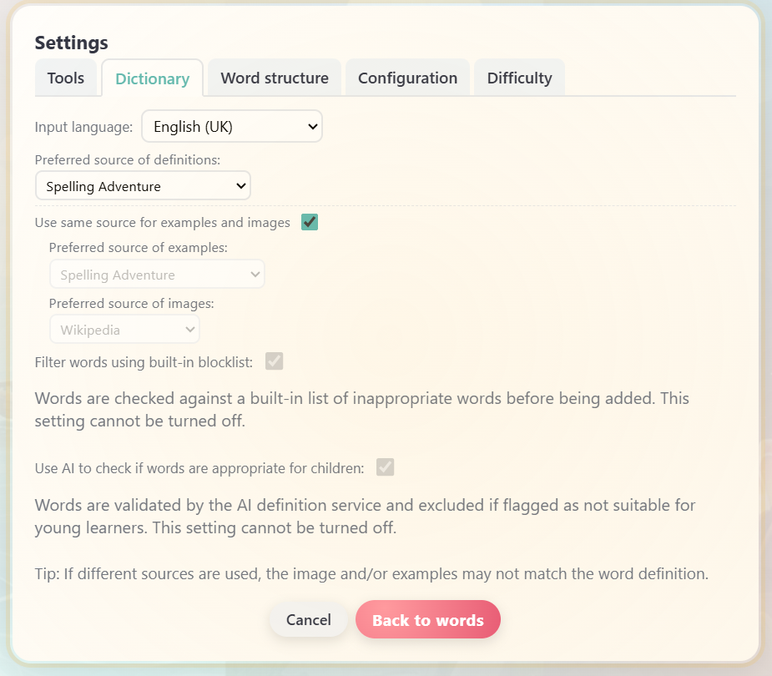Click the built-in blocklist filter checkbox
772x676 pixels.
pos(275,361)
